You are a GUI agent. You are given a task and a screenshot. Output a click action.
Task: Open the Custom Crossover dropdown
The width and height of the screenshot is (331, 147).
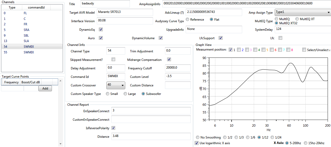click(115, 85)
